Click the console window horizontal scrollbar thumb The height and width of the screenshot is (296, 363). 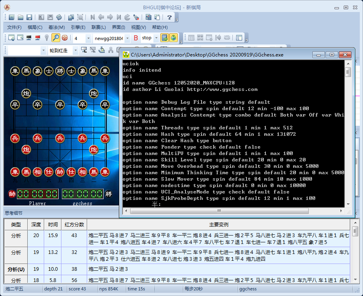[x=219, y=211]
